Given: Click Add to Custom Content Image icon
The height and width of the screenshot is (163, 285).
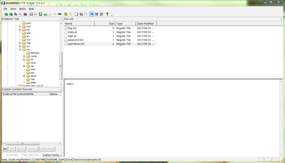Looking at the screenshot, I should (x=45, y=14).
